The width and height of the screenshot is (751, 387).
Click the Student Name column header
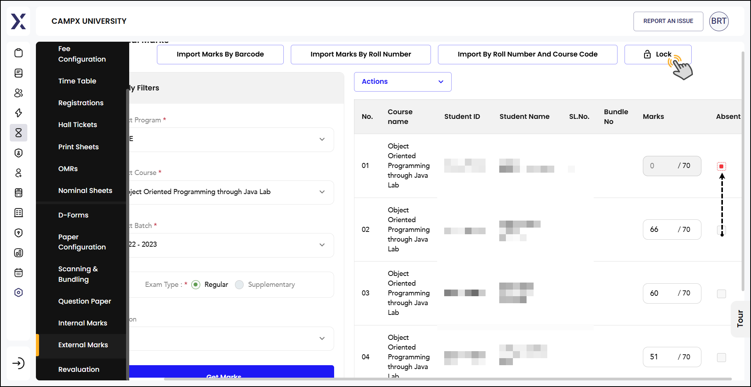coord(524,117)
